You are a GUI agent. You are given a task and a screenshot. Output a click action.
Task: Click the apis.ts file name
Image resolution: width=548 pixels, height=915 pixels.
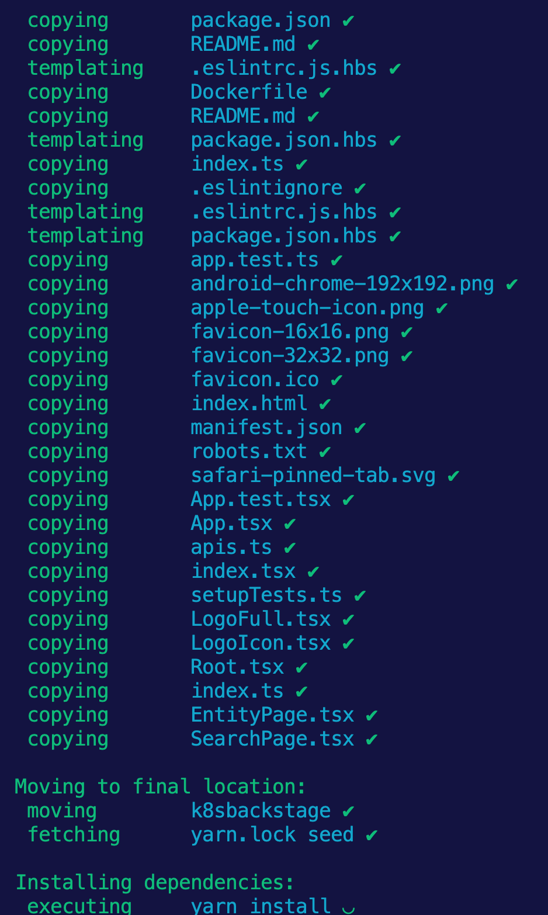click(x=231, y=547)
